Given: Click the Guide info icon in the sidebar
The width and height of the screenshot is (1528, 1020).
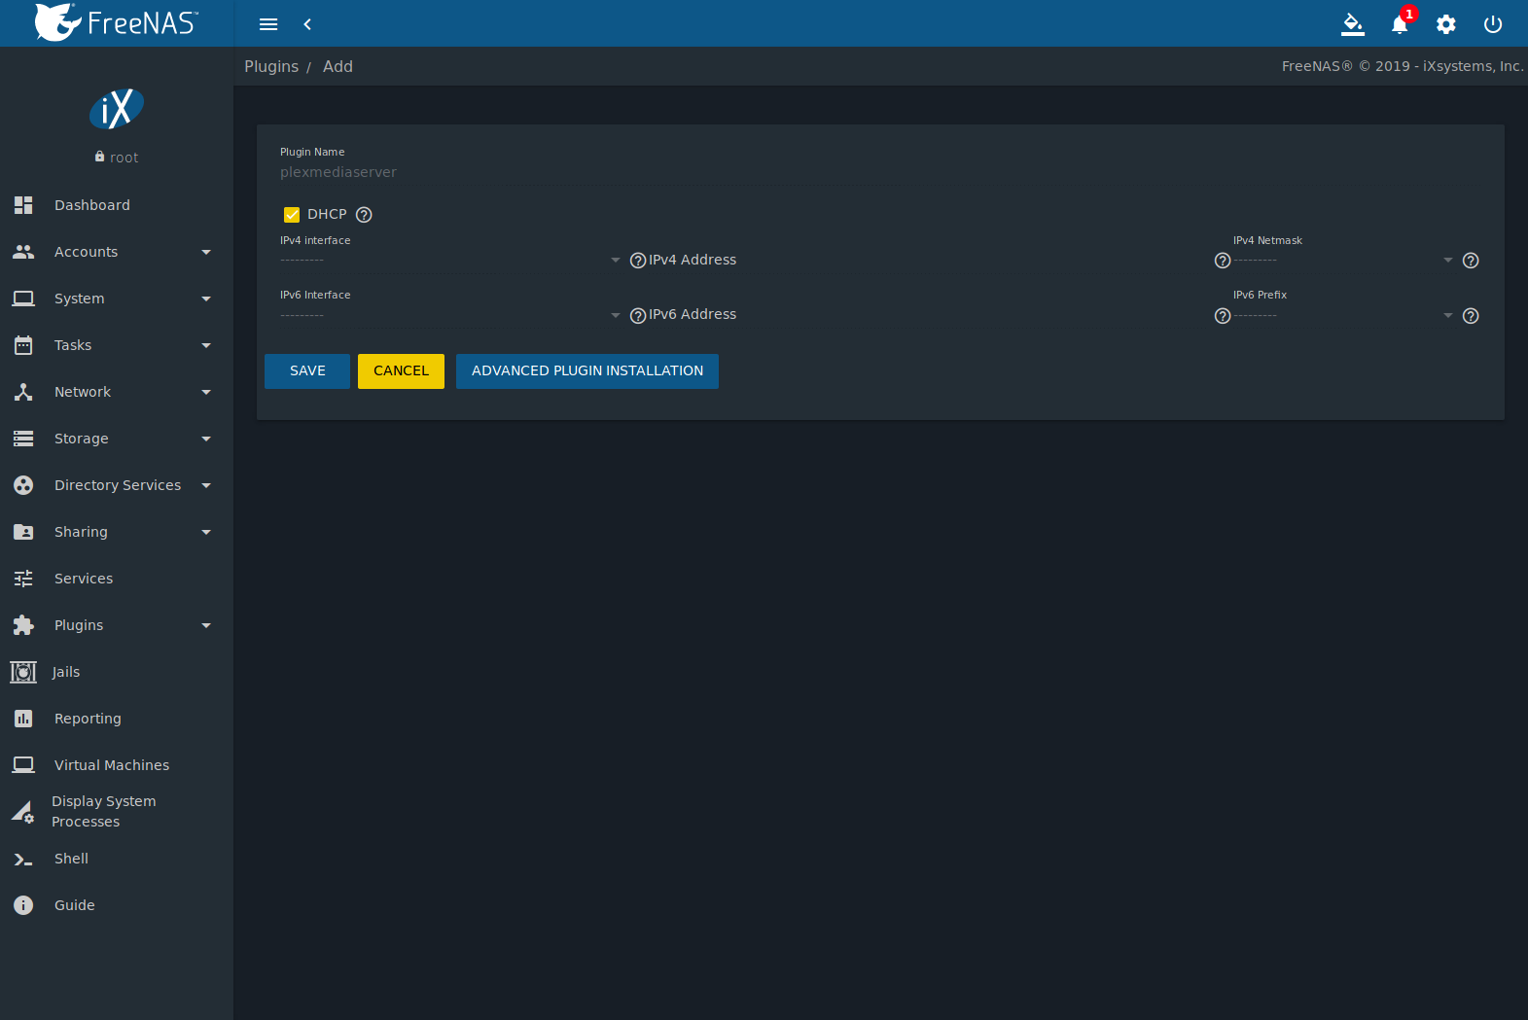Looking at the screenshot, I should pos(23,905).
